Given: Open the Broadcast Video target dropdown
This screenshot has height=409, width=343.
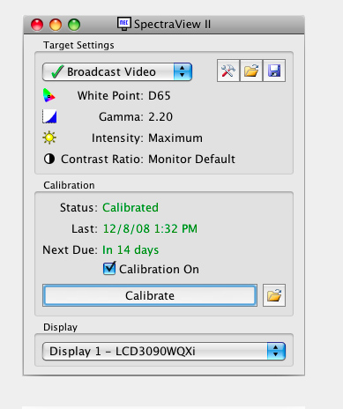Looking at the screenshot, I should (117, 71).
